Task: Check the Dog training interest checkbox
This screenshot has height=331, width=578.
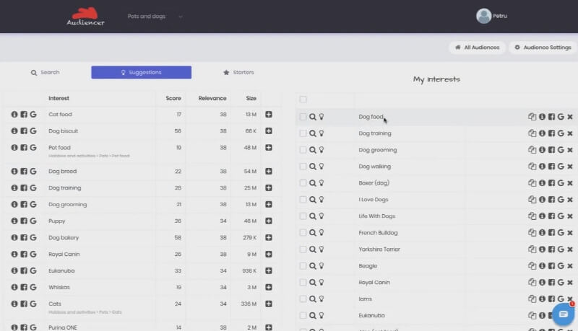Action: click(x=303, y=133)
